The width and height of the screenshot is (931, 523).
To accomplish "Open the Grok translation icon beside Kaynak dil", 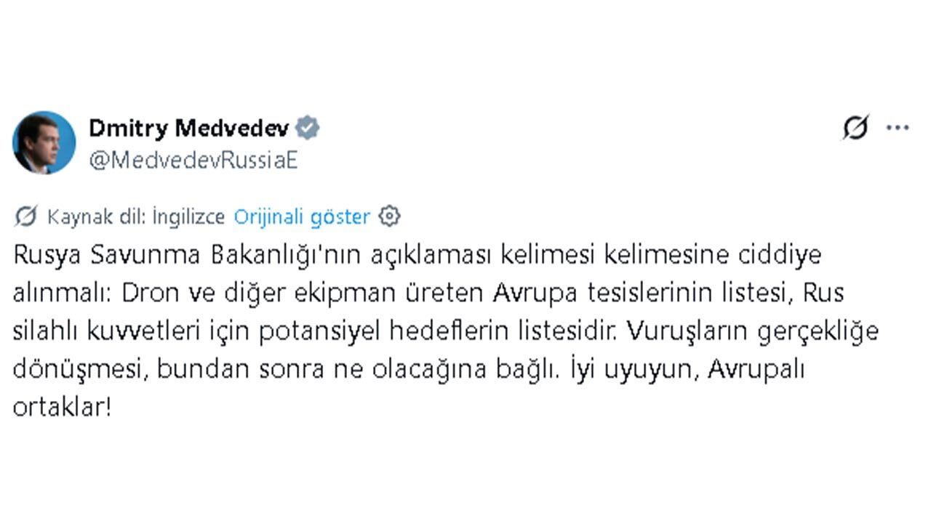I will pos(27,216).
